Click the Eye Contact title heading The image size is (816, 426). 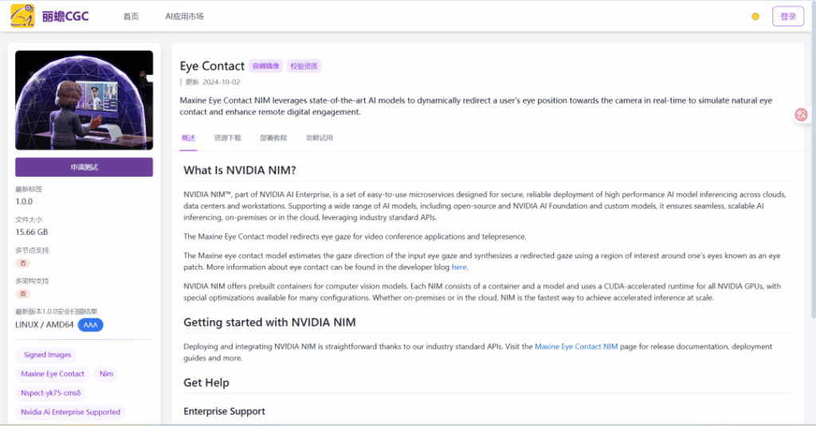tap(212, 66)
